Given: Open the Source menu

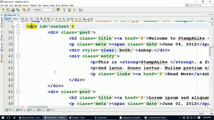Looking at the screenshot, I should [x=26, y=5].
